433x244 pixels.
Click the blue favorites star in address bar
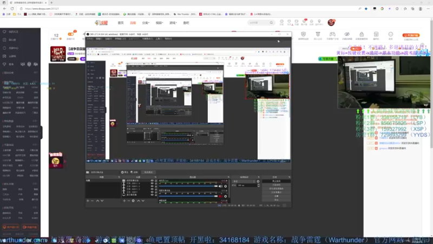[x=366, y=9]
